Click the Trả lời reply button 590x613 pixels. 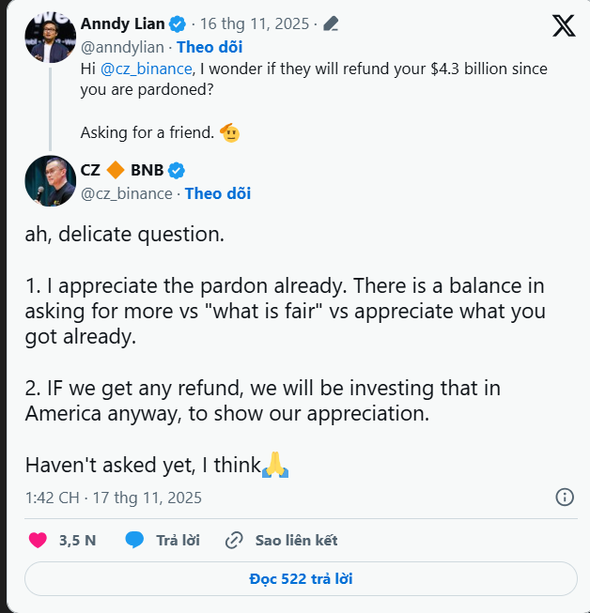tap(179, 540)
